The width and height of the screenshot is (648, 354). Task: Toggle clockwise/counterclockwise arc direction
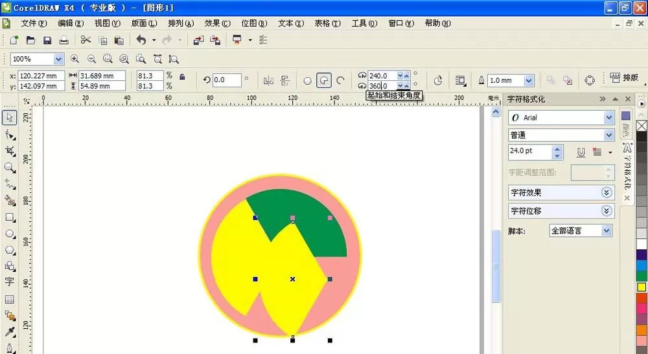coord(438,80)
